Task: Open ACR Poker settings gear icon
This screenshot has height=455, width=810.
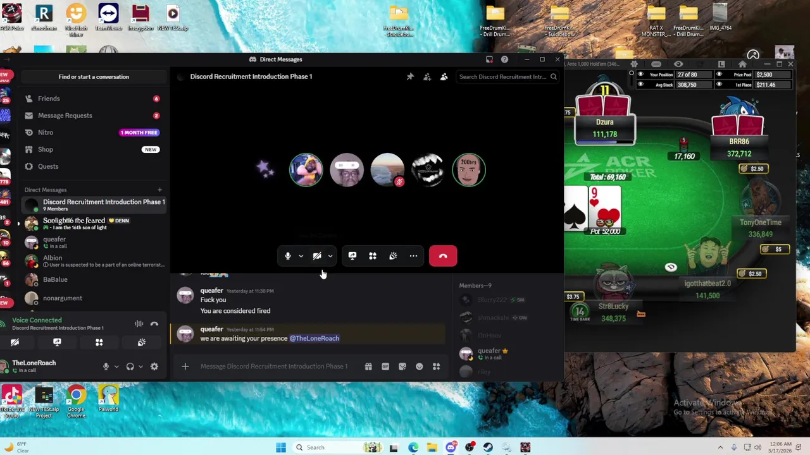Action: [x=634, y=64]
